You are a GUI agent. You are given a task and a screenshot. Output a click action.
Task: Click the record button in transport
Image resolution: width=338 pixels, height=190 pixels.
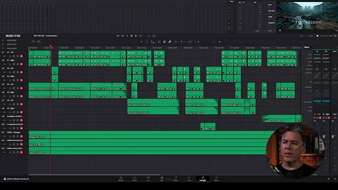click(136, 36)
